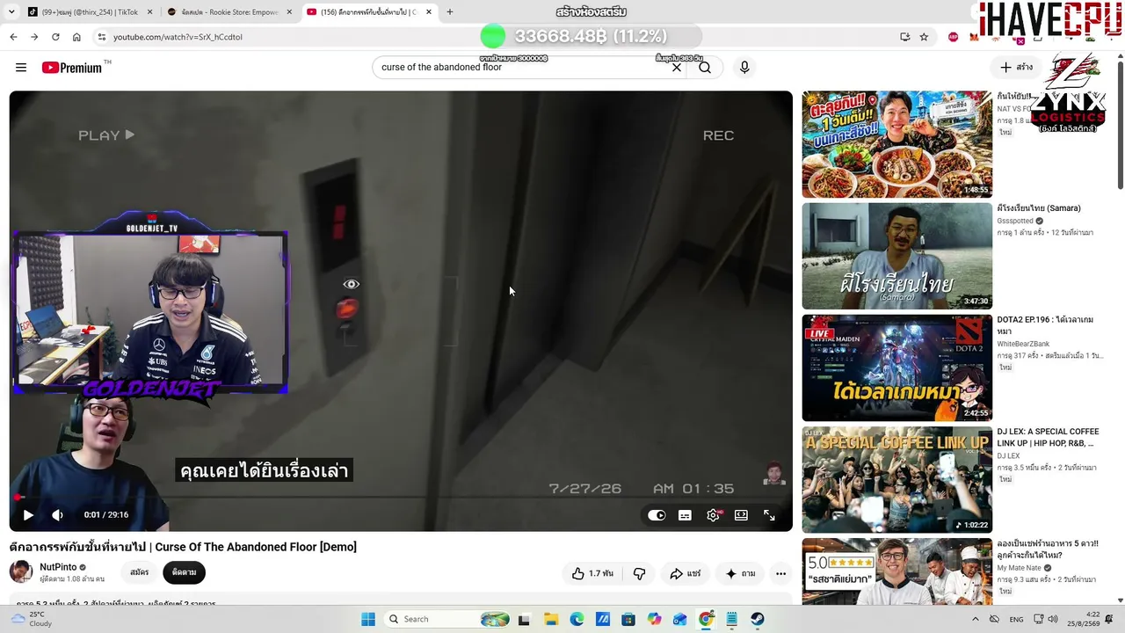Click the address bar URL

coord(178,37)
